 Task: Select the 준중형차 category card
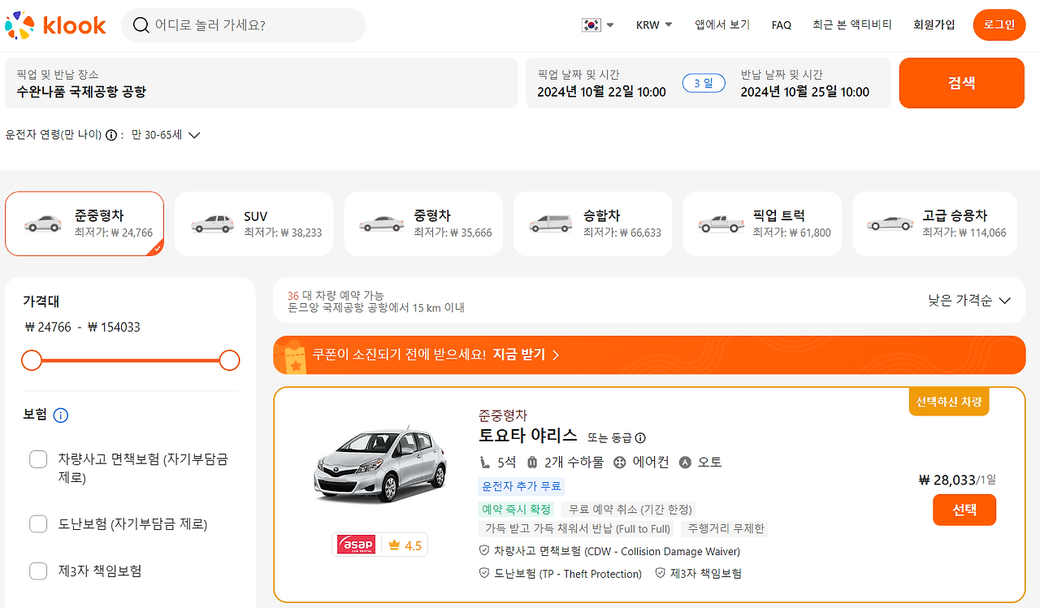[x=84, y=224]
